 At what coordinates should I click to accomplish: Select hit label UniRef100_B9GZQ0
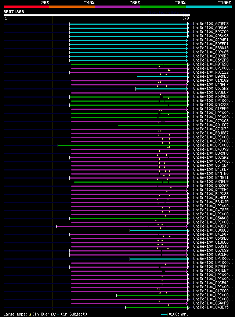coord(211,32)
